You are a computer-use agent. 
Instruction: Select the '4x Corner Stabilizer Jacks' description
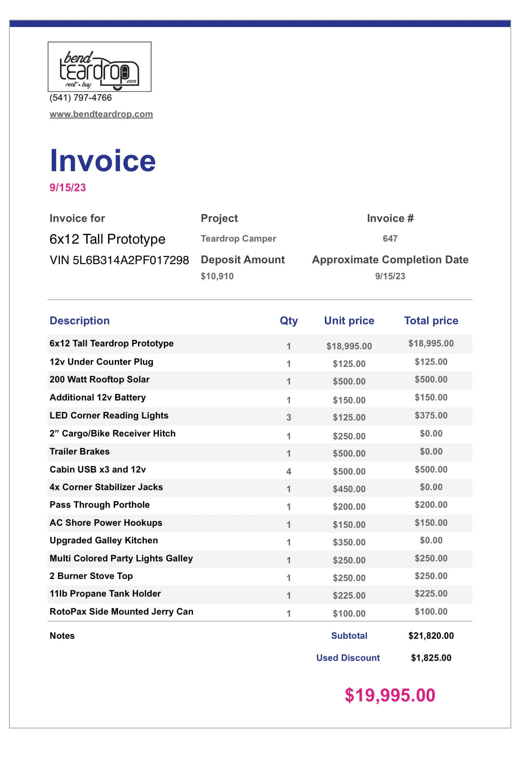(106, 487)
